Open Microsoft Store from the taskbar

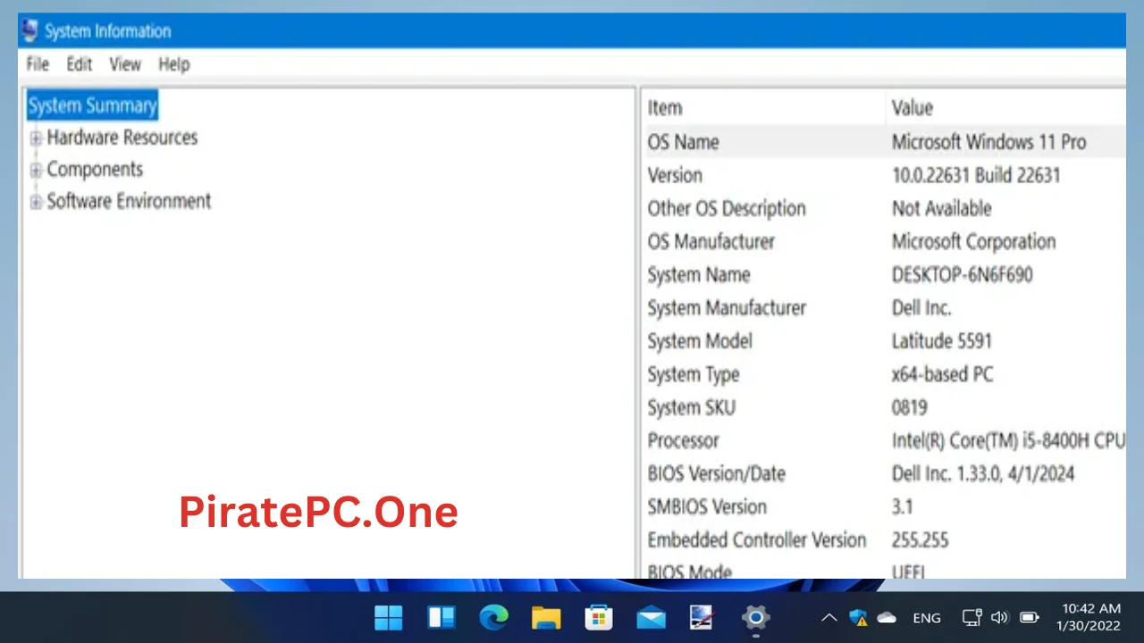point(598,617)
